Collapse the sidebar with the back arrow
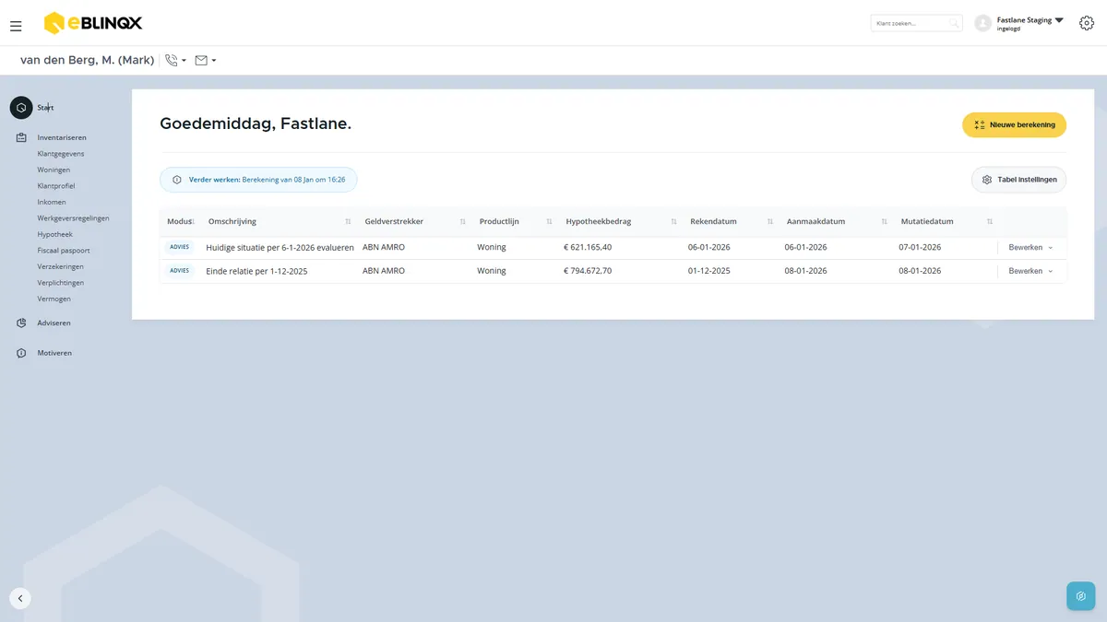The image size is (1107, 622). point(20,598)
